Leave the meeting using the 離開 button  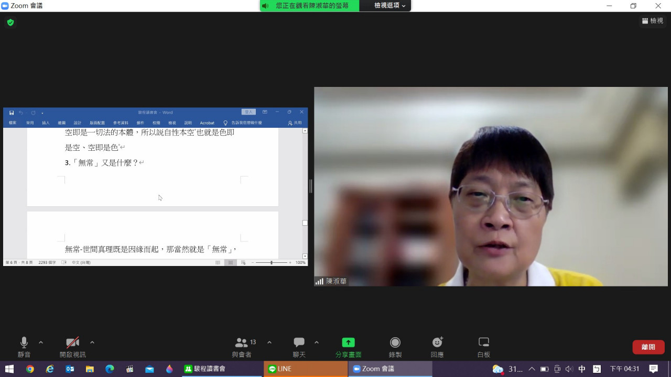[648, 347]
